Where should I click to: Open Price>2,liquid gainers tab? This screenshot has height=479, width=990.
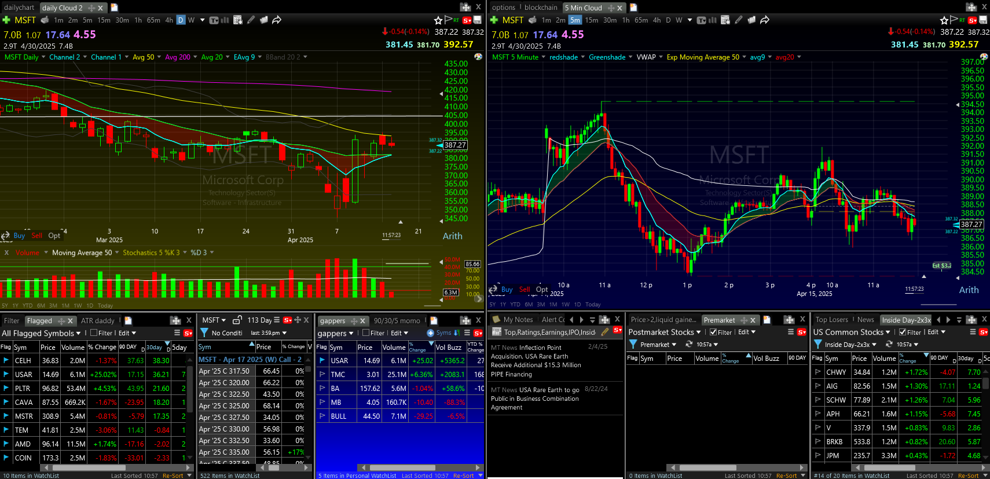[663, 320]
